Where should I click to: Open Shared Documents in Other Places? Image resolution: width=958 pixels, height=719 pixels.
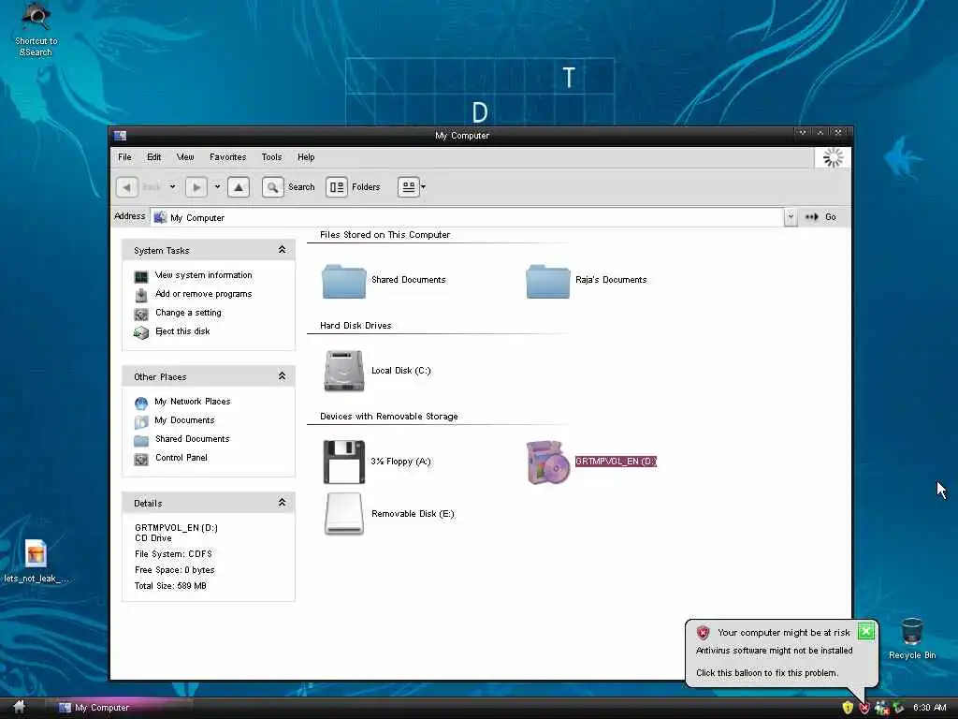tap(193, 439)
